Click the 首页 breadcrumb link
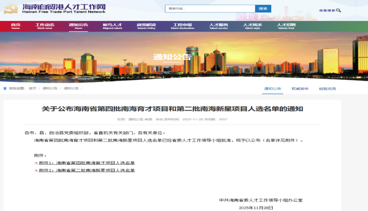Image resolution: width=368 pixels, height=211 pixels. pyautogui.click(x=32, y=89)
